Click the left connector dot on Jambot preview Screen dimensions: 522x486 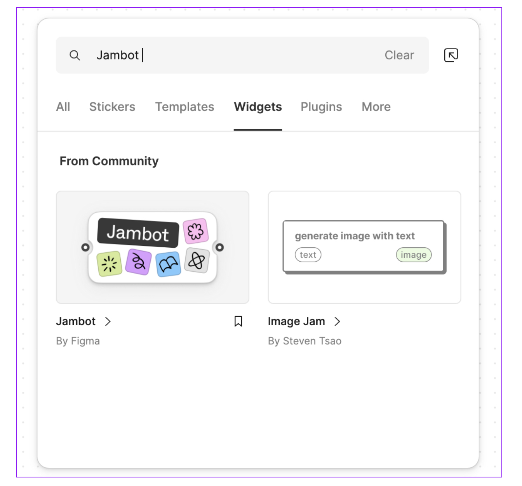click(x=85, y=246)
